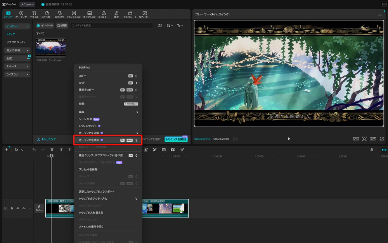Screen dimensions: 388x243
Task: Mute the video track speaker icon
Action: [x=24, y=208]
